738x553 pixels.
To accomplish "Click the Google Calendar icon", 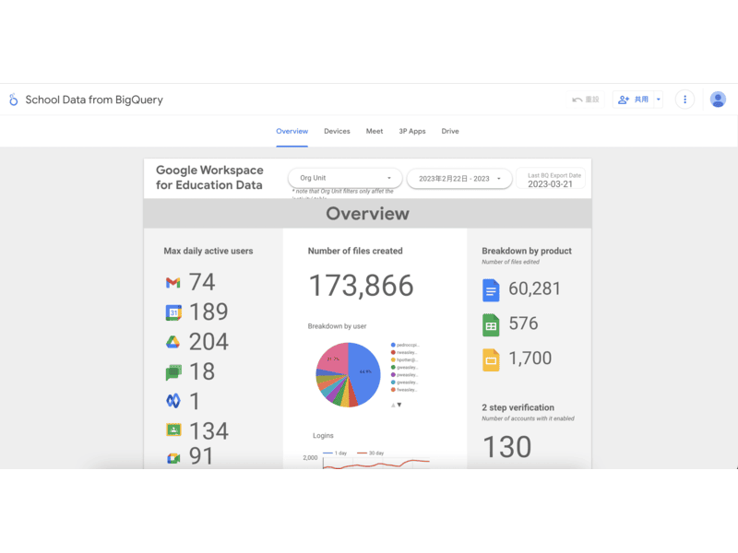I will 173,312.
